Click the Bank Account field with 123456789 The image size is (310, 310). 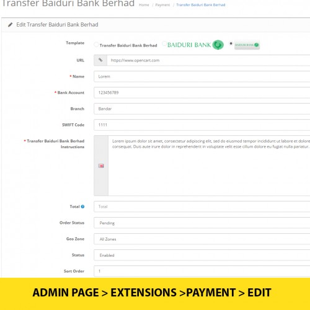(x=202, y=92)
